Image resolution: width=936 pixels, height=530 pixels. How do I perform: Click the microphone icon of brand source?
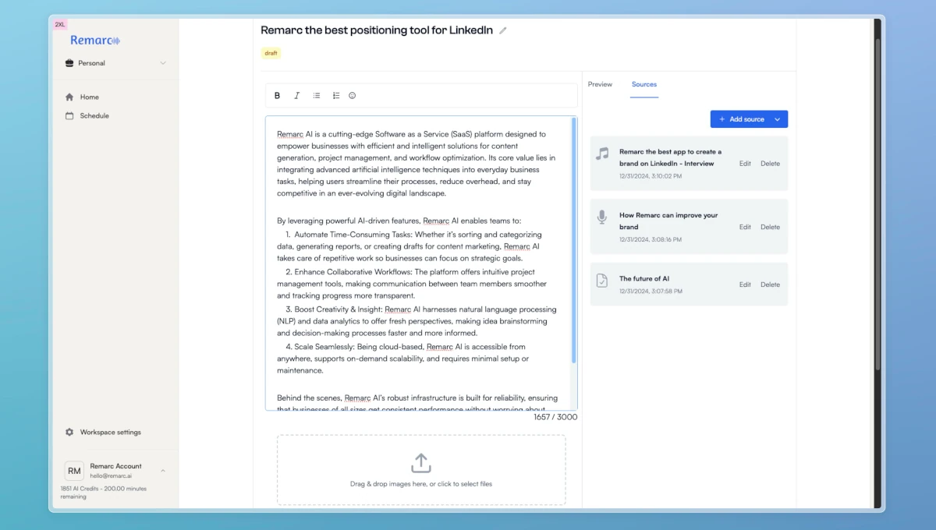(602, 217)
